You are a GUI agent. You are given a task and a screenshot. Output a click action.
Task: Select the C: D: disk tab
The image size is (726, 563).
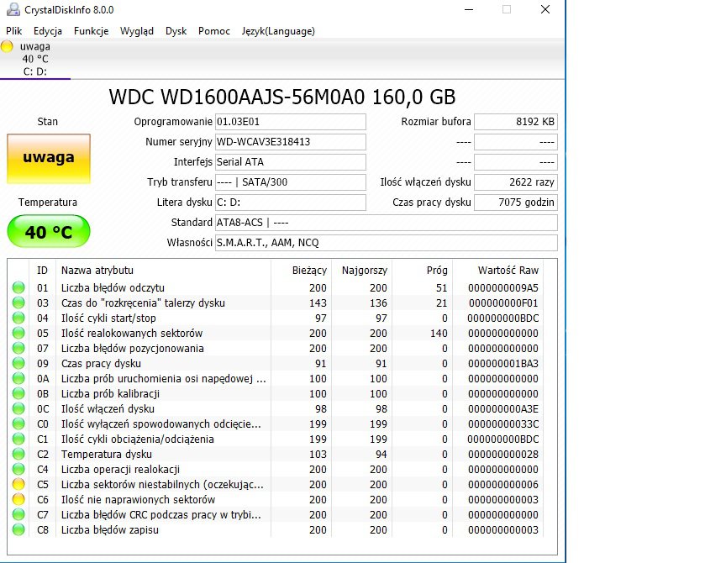35,59
